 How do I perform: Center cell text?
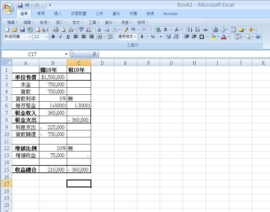tap(84, 37)
